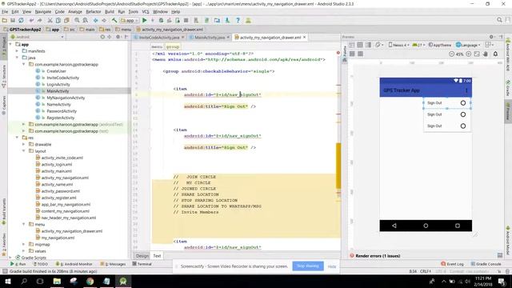
Task: Click the Zoom to Fit preview icon
Action: pos(477,54)
